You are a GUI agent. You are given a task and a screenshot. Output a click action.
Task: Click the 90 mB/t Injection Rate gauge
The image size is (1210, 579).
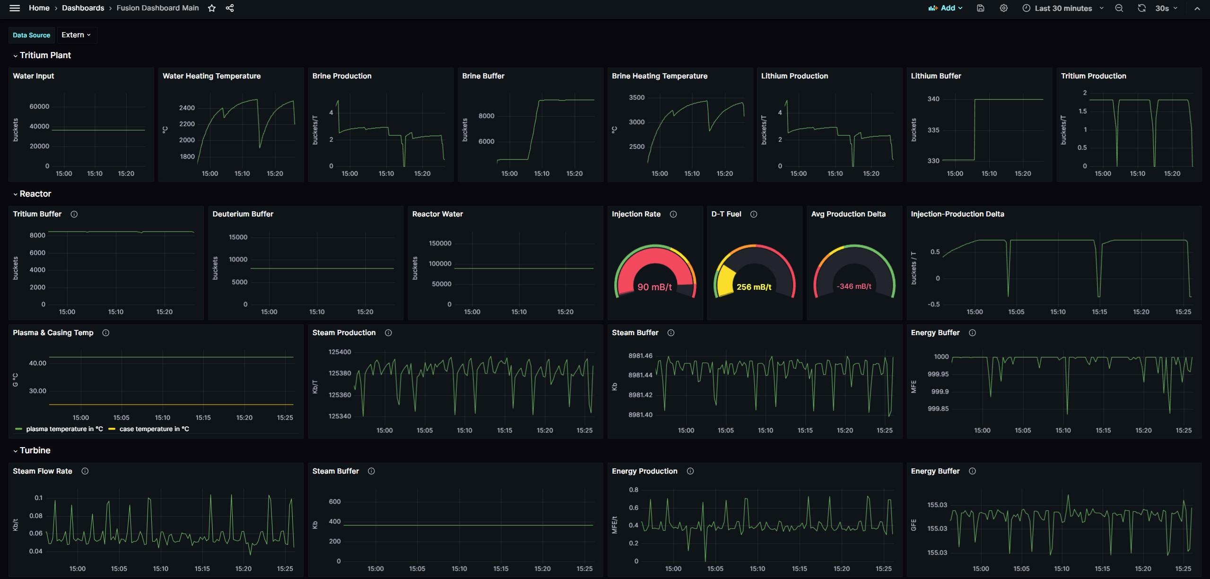coord(655,271)
